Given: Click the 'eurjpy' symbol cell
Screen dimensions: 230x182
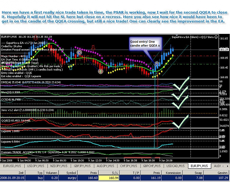Looking at the screenshot, I should 68,178.
